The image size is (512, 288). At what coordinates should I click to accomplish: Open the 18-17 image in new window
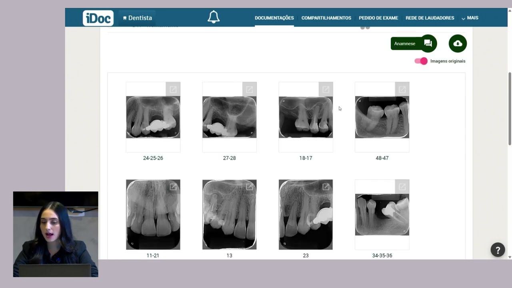[326, 89]
